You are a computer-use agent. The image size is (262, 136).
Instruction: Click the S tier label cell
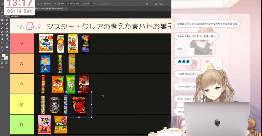(22, 43)
